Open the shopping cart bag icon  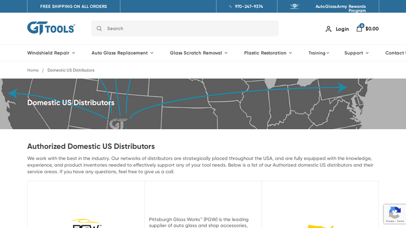[359, 28]
